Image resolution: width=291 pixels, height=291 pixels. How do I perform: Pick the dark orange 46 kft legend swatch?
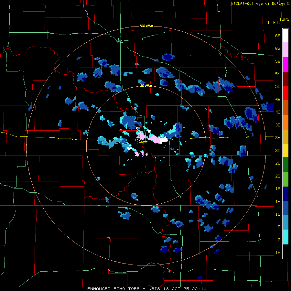pyautogui.click(x=286, y=108)
